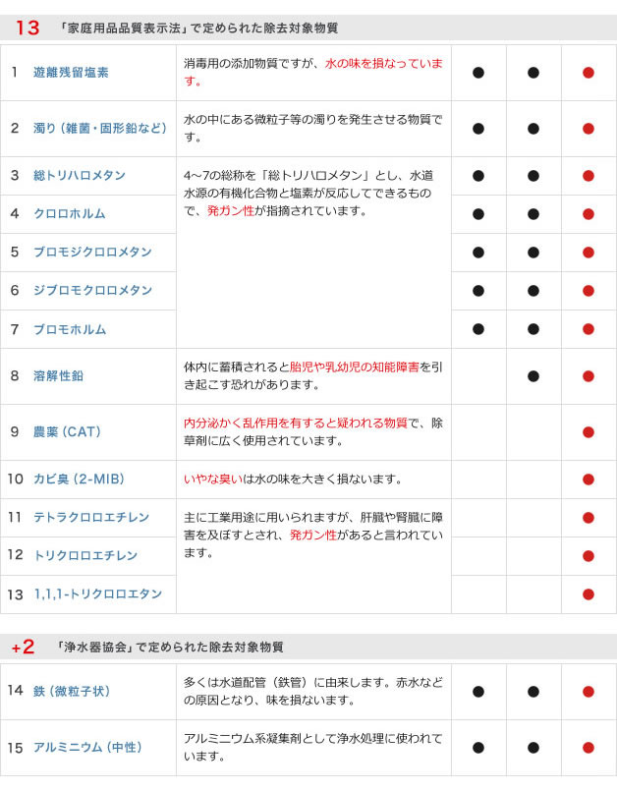Click the red dot in アルミニウム (中性) row
Viewport: 617px width, 791px height.
click(589, 747)
